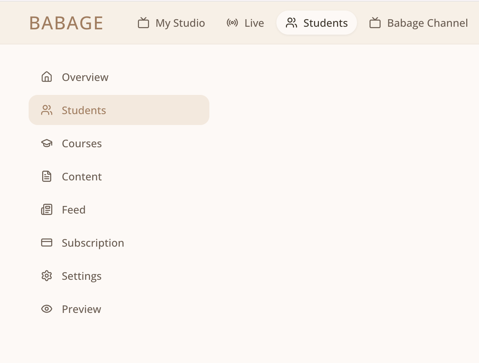Open Content in the sidebar

tap(119, 176)
